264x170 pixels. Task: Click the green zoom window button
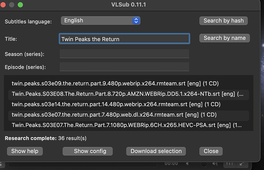[20, 5]
